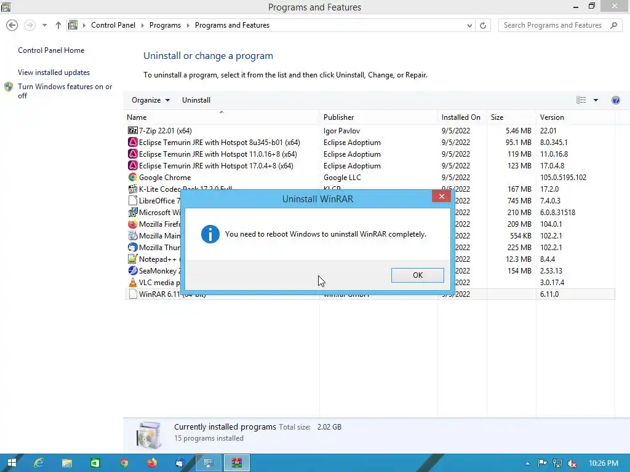
Task: Click the Google Chrome list icon
Action: pos(133,177)
